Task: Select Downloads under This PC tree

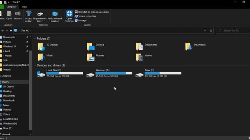Action: (9, 100)
